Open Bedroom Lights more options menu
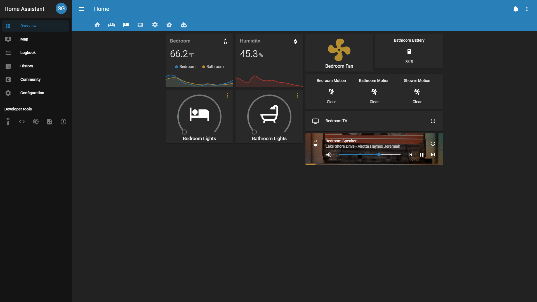The height and width of the screenshot is (302, 537). point(228,95)
